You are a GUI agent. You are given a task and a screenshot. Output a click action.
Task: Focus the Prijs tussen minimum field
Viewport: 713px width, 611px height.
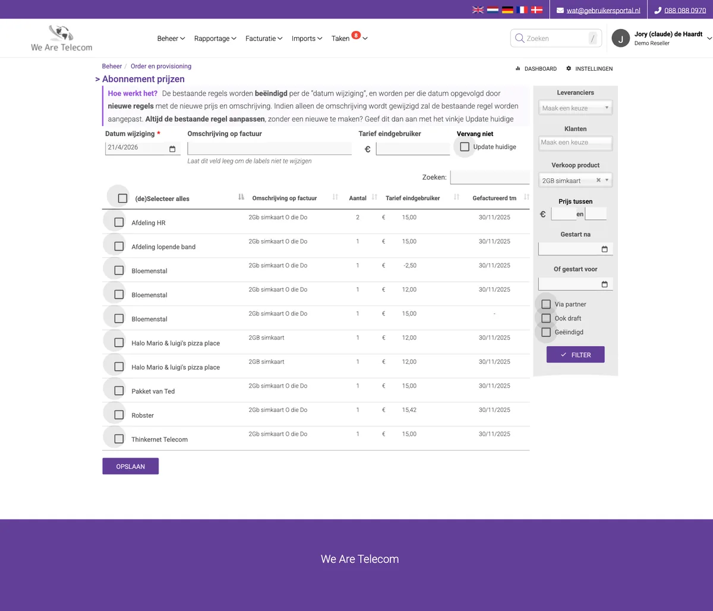(563, 214)
